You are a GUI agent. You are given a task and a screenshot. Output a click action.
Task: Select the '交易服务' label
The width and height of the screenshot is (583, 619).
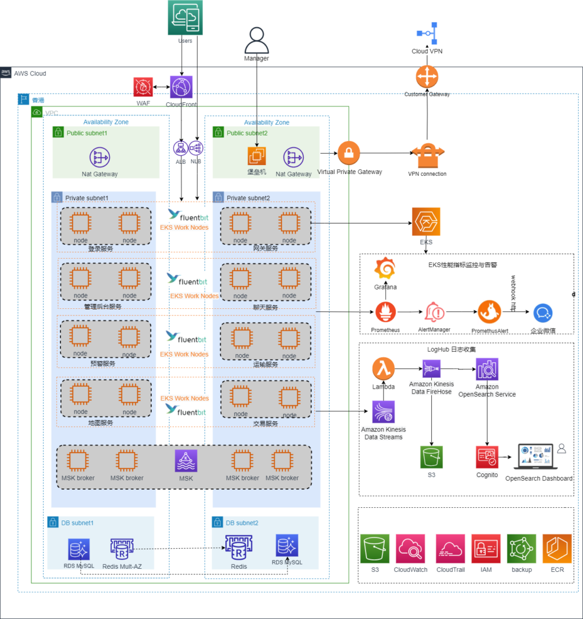point(265,424)
